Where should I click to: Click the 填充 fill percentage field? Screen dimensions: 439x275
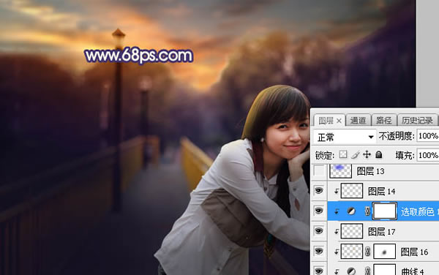(x=428, y=155)
